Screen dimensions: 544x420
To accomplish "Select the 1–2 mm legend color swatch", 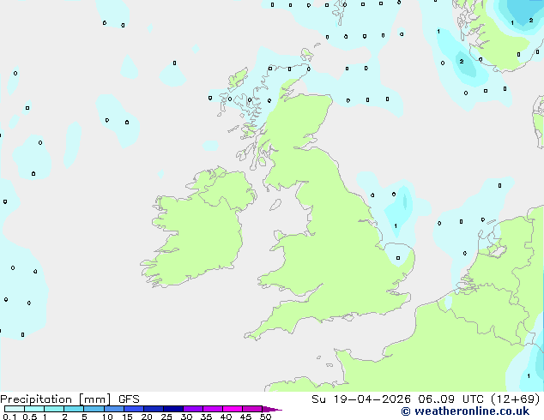I will coord(54,409).
